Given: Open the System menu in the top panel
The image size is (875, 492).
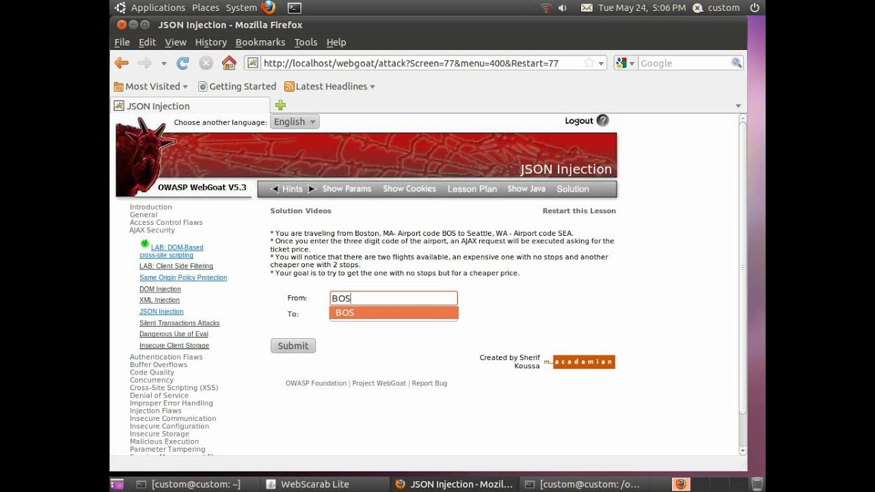Looking at the screenshot, I should (x=241, y=8).
